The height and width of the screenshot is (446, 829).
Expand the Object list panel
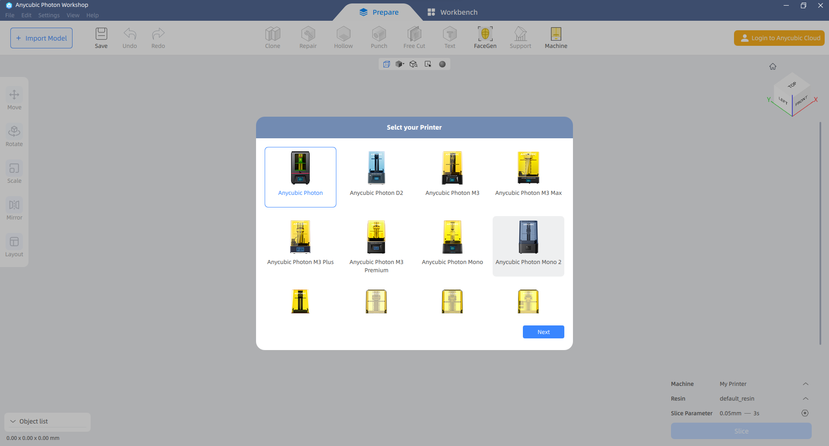pyautogui.click(x=47, y=421)
